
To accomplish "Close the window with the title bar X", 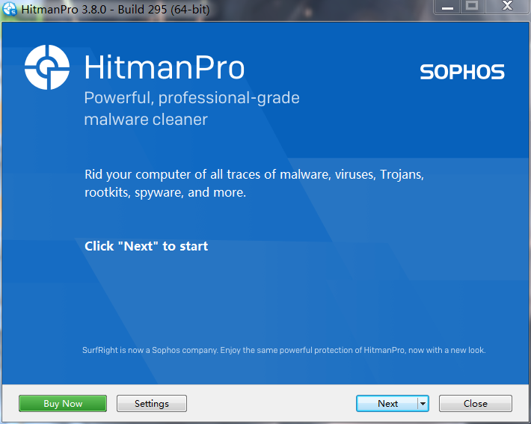I will point(507,7).
